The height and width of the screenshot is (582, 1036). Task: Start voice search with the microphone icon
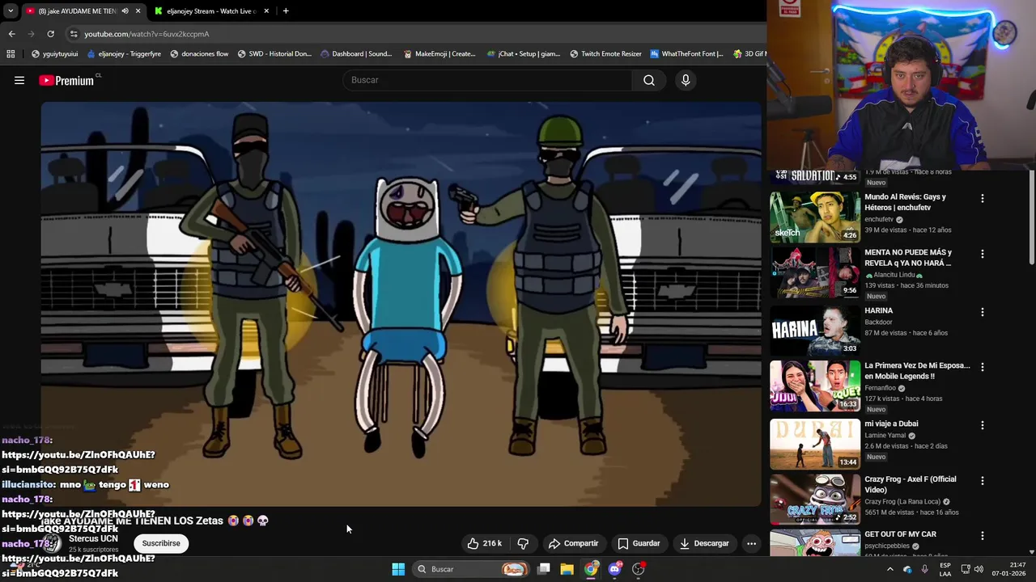(x=686, y=80)
